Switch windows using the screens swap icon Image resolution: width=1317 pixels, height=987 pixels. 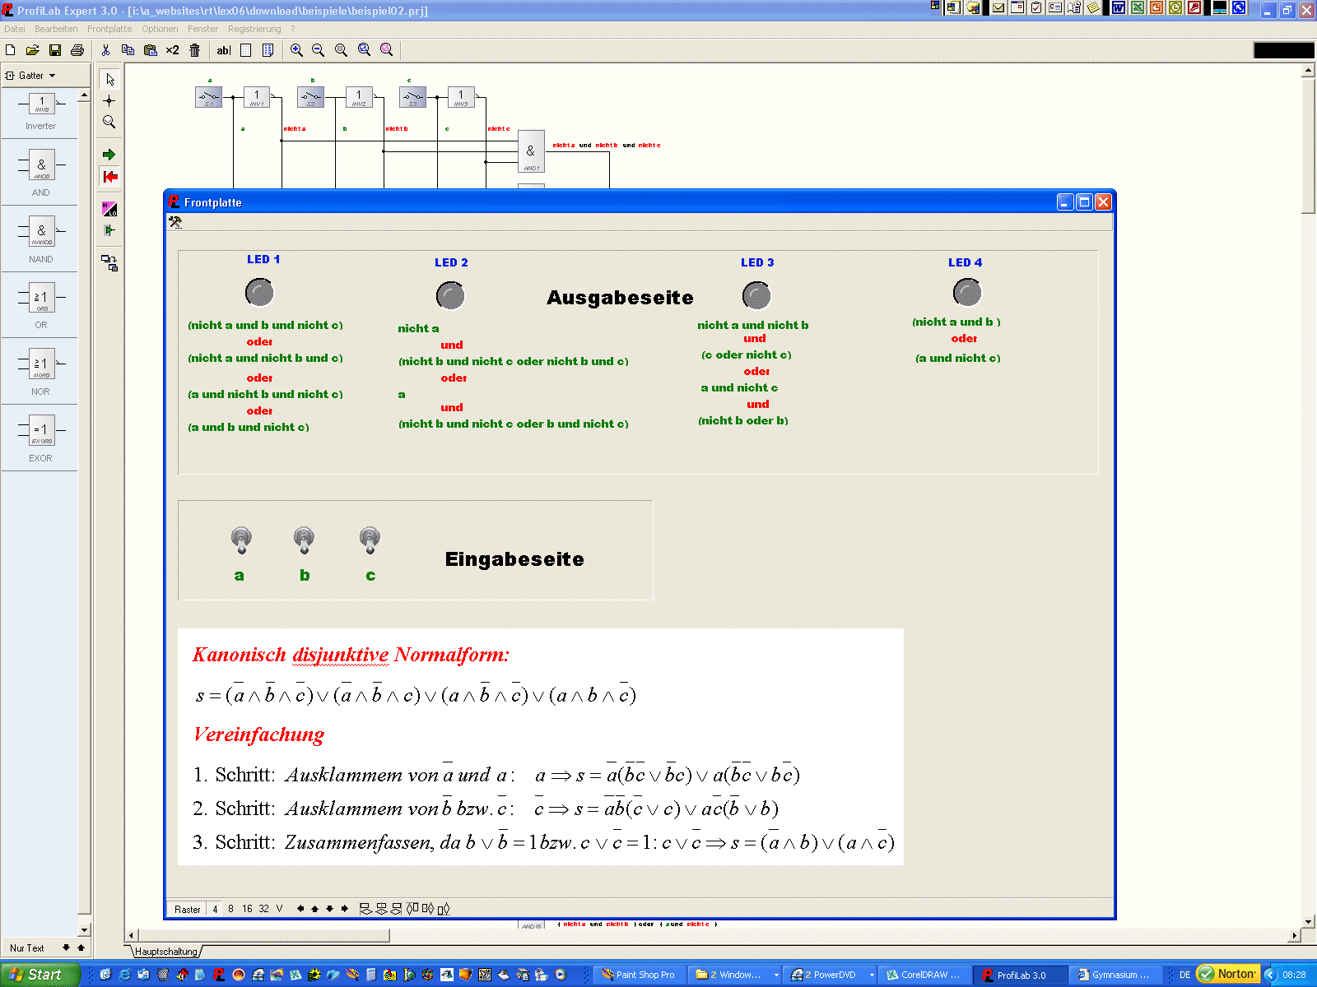pos(109,263)
